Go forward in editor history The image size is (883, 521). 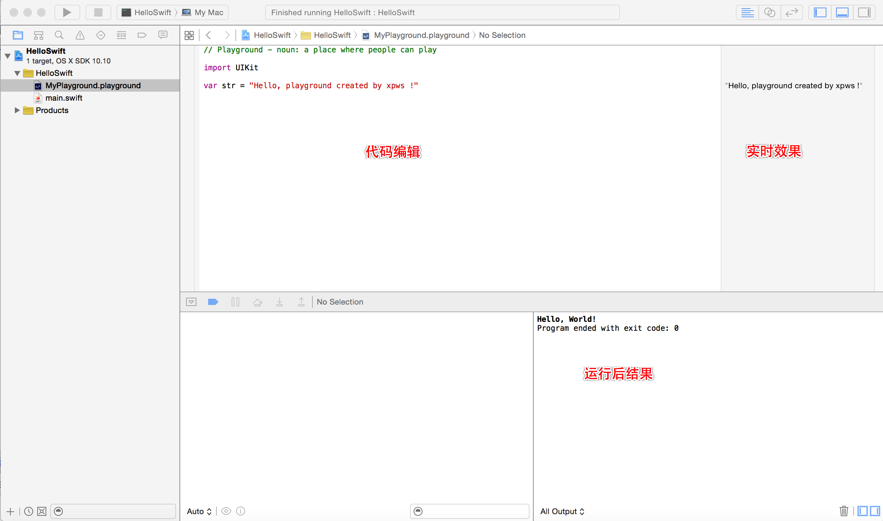tap(227, 35)
